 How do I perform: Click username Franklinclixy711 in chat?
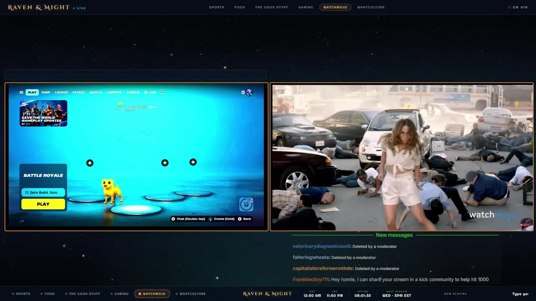(x=311, y=280)
